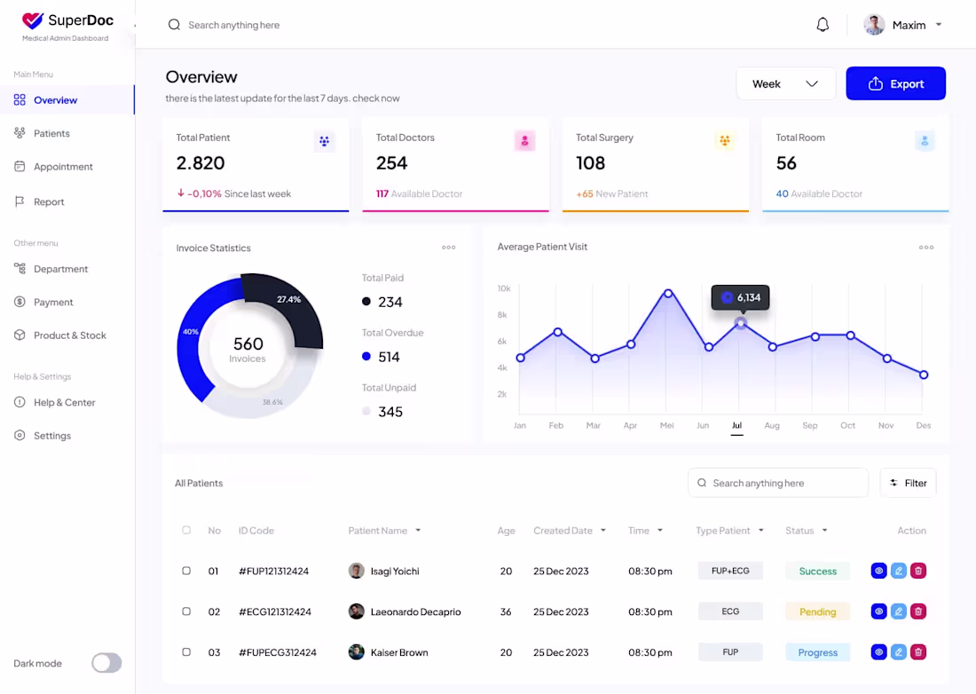Viewport: 976px width, 694px height.
Task: View details of Isagi Yoichi via eye icon
Action: 879,571
